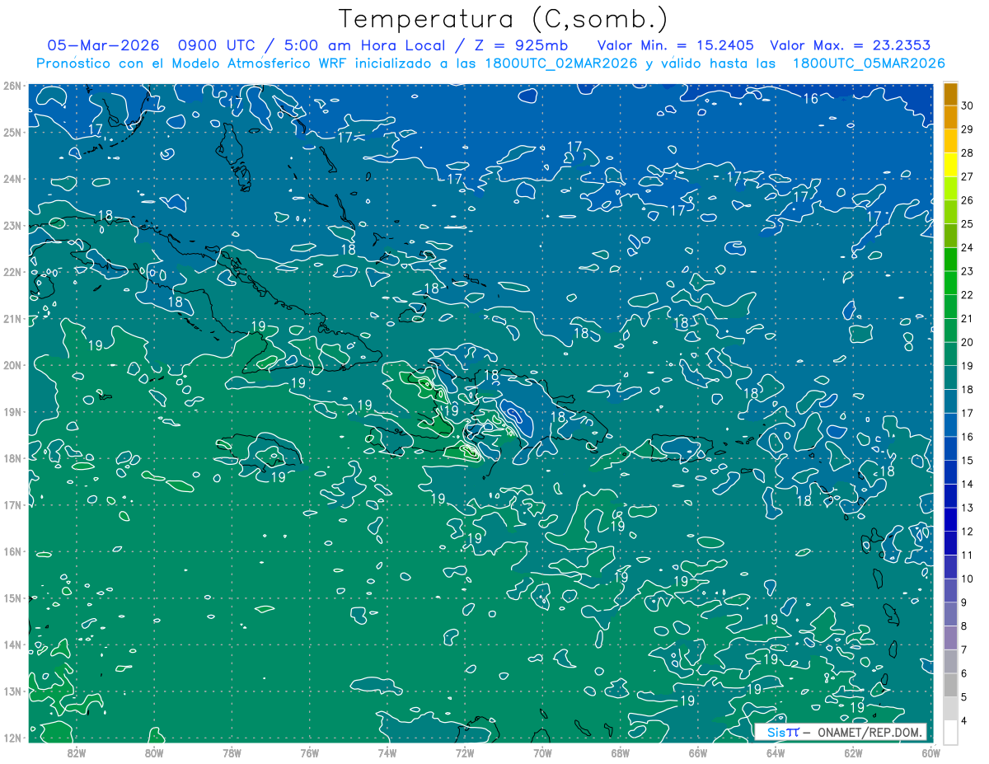Click the 22N latitude axis label
989x764 pixels.
pos(12,272)
